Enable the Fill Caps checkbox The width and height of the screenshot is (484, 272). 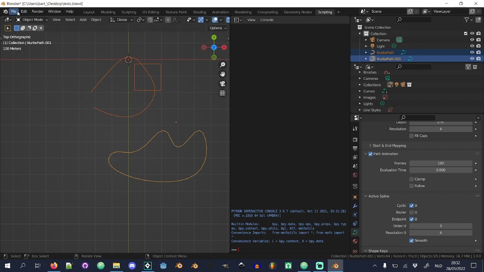[x=411, y=136]
